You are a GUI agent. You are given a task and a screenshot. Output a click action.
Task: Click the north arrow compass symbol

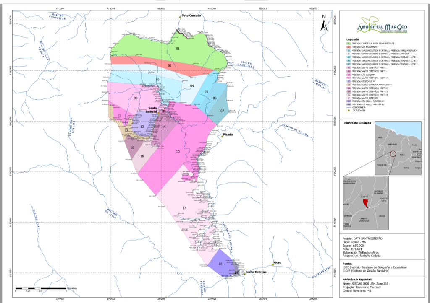pos(324,23)
